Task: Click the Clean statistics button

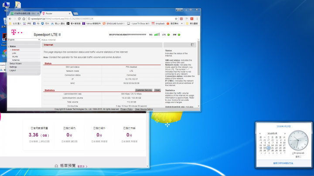Action: click(x=157, y=90)
